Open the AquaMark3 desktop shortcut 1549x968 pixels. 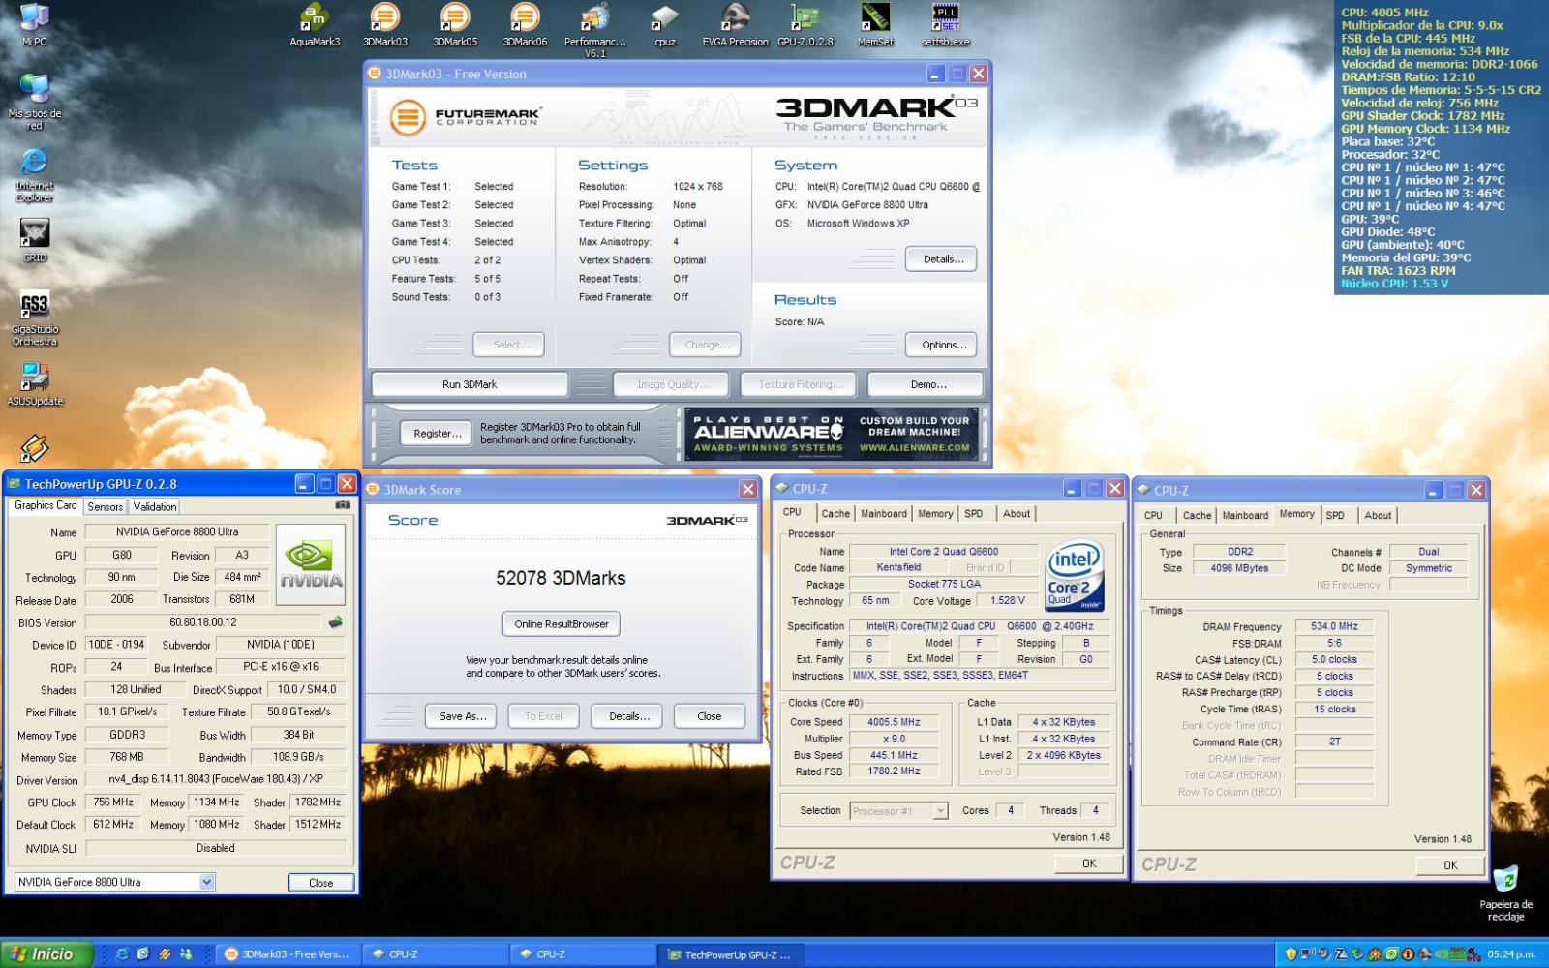[315, 25]
